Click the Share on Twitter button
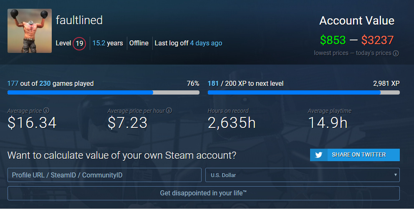 coord(355,155)
